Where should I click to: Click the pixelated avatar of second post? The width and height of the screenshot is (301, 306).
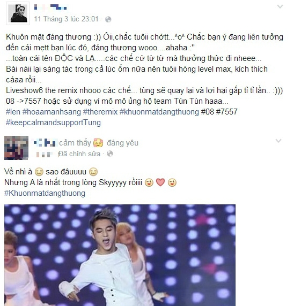[x=16, y=148]
